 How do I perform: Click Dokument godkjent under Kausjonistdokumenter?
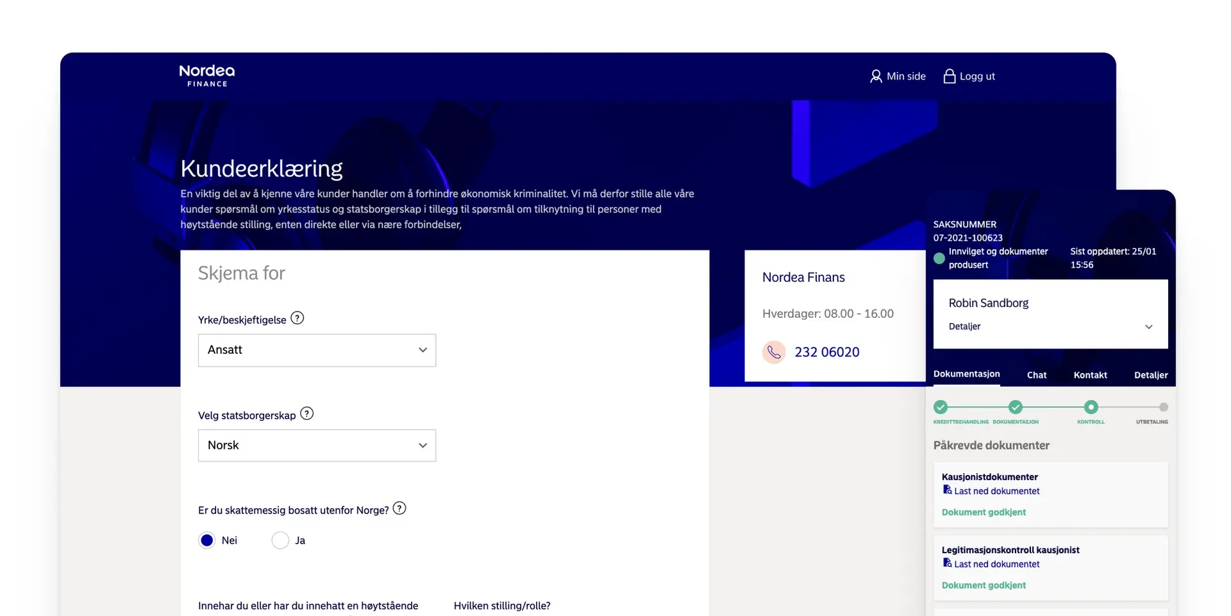click(984, 512)
